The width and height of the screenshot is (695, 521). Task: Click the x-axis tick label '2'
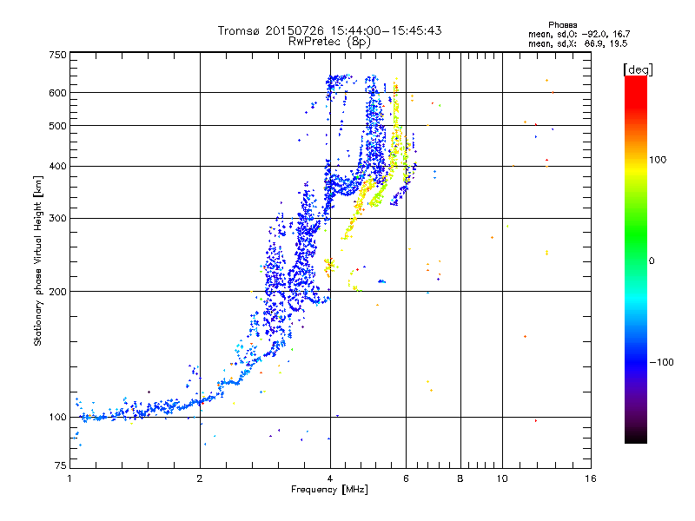200,478
